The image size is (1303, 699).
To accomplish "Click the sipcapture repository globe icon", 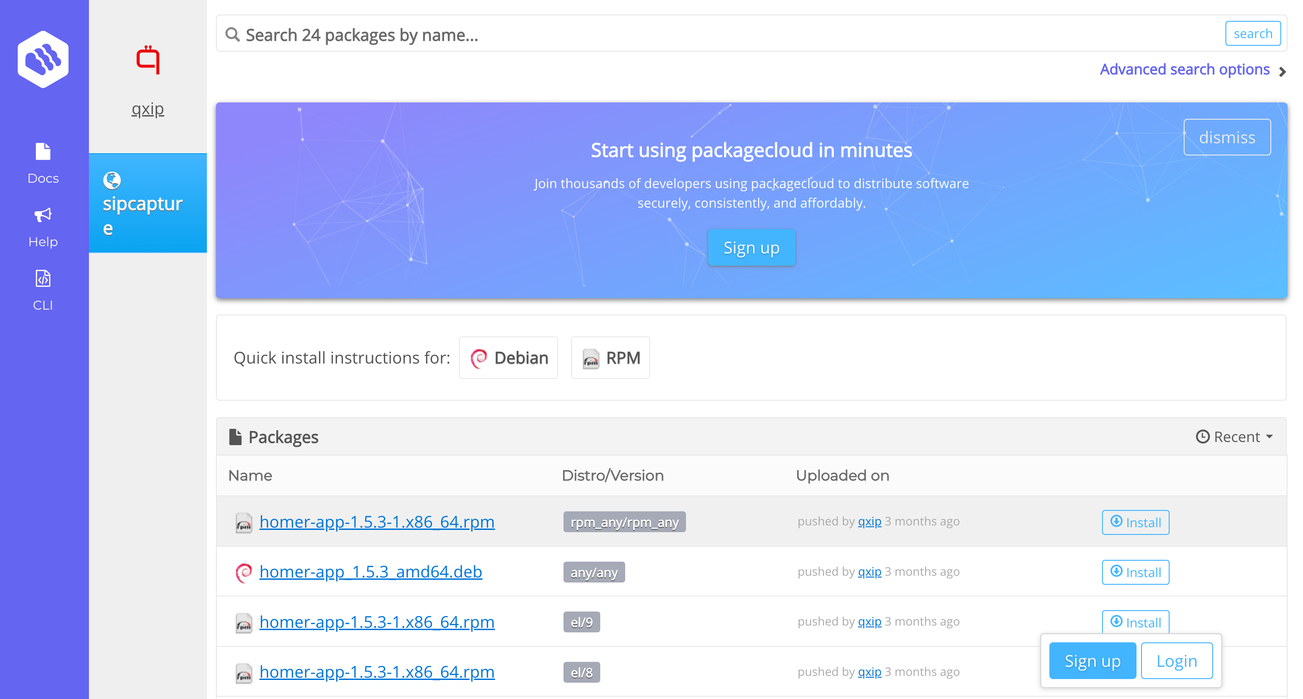I will 112,180.
